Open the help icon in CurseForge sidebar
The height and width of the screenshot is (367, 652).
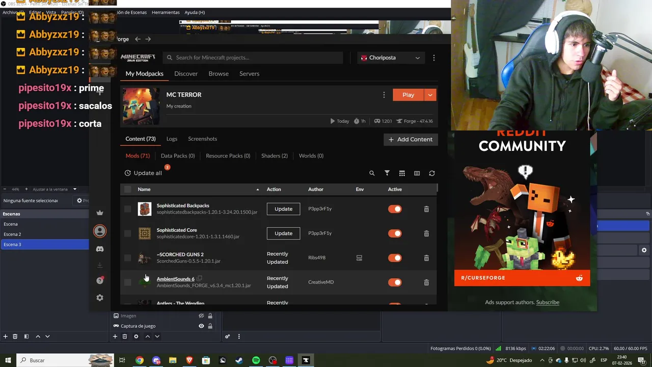[100, 280]
